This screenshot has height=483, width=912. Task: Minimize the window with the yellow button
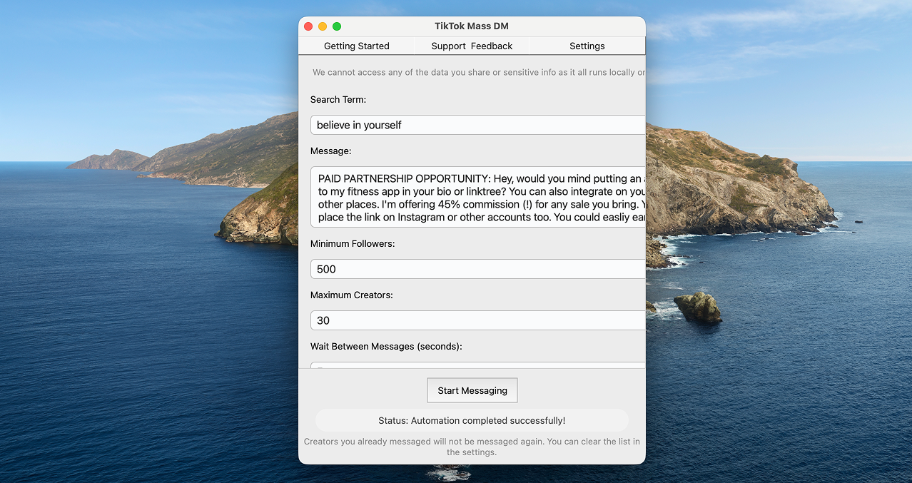click(x=323, y=26)
